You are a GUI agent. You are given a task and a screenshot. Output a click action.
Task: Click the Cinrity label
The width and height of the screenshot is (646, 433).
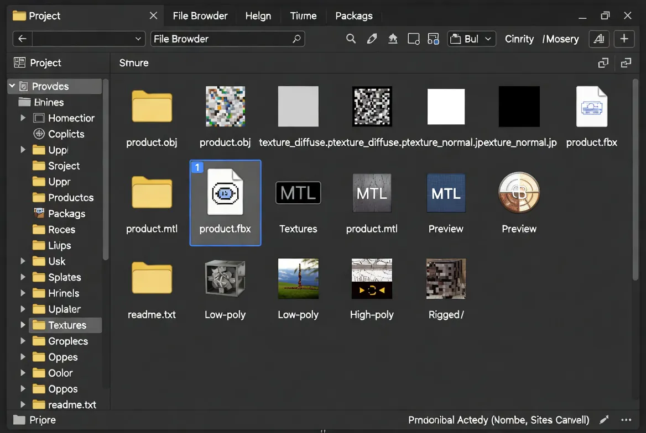tap(519, 39)
